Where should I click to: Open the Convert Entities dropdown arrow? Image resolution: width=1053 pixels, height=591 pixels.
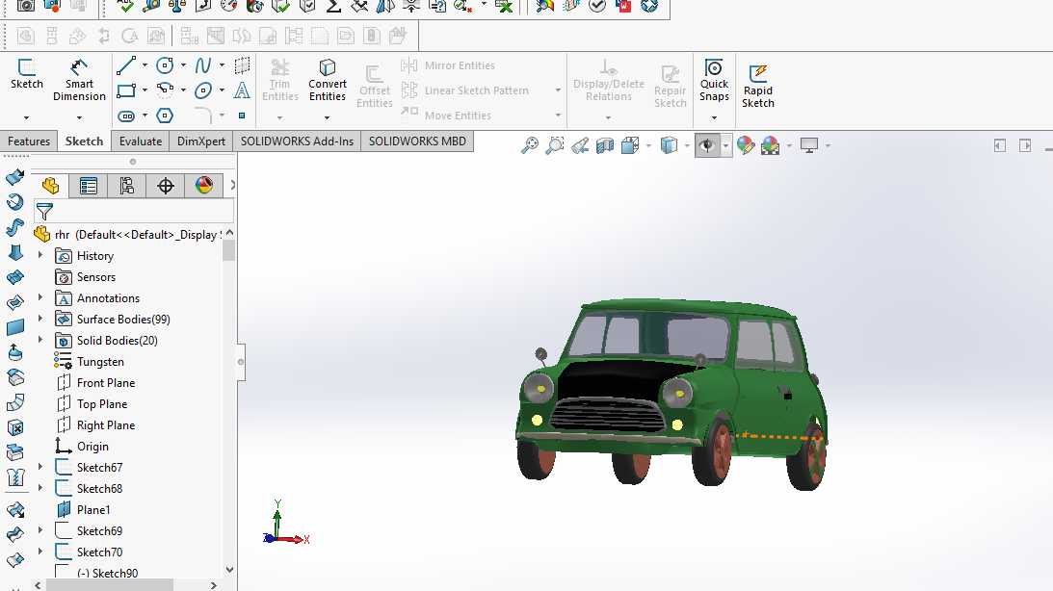coord(327,117)
